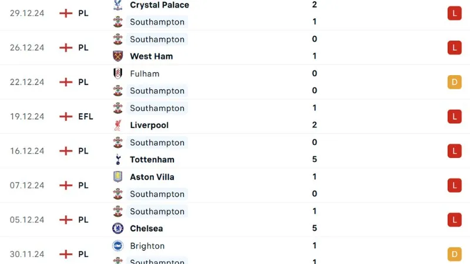Viewport: 470px width, 264px height.
Task: Click the Tottenham club crest
Action: [118, 160]
